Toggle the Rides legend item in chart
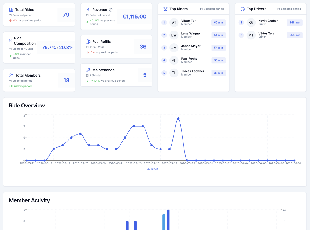This screenshot has height=230, width=310. [153, 169]
